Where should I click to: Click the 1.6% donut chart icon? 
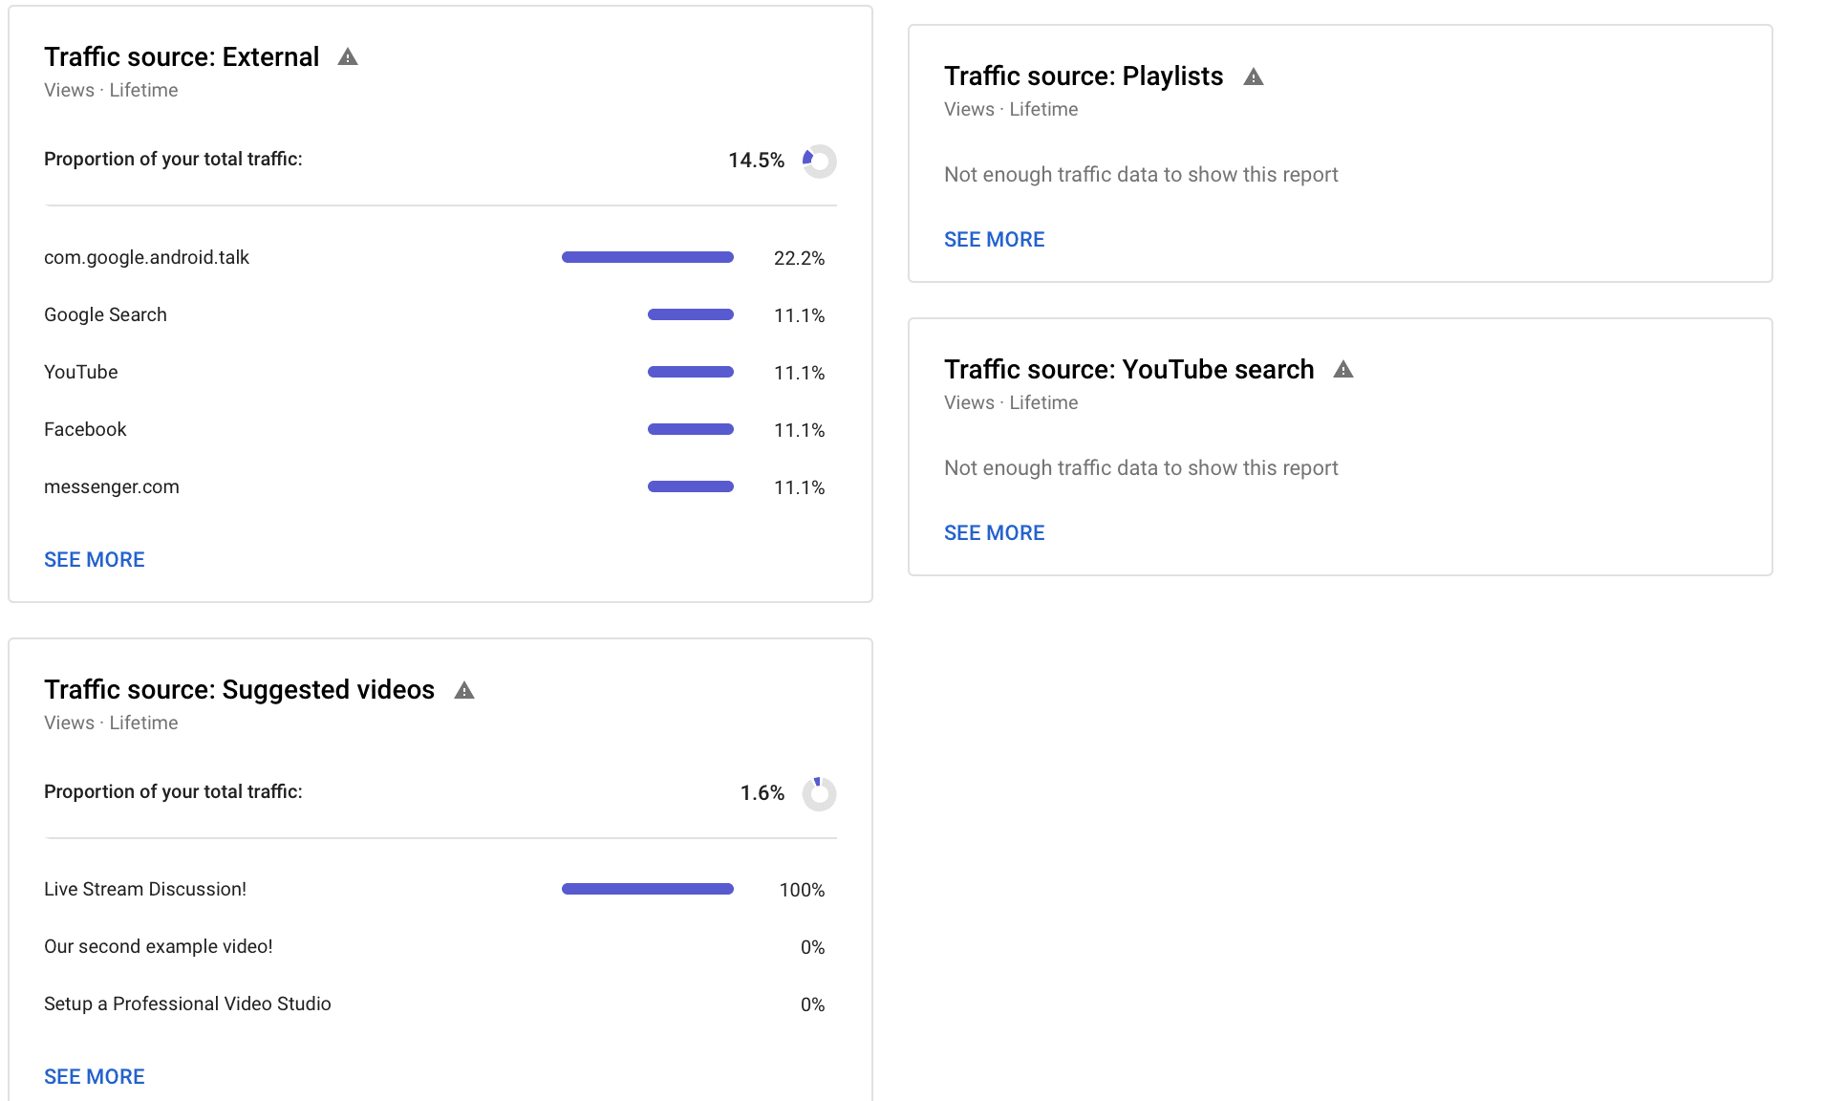pos(819,793)
